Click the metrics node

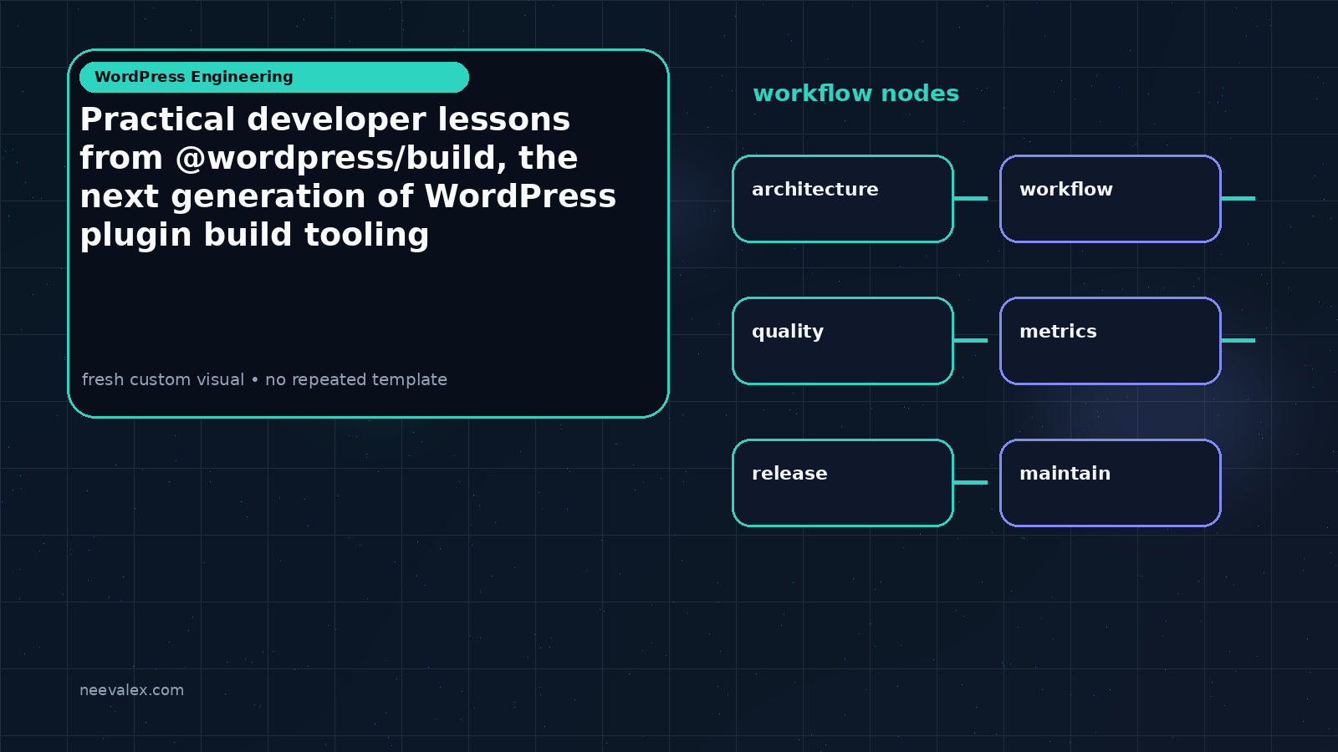(x=1111, y=341)
